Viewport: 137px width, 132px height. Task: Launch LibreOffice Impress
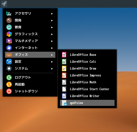point(87,75)
